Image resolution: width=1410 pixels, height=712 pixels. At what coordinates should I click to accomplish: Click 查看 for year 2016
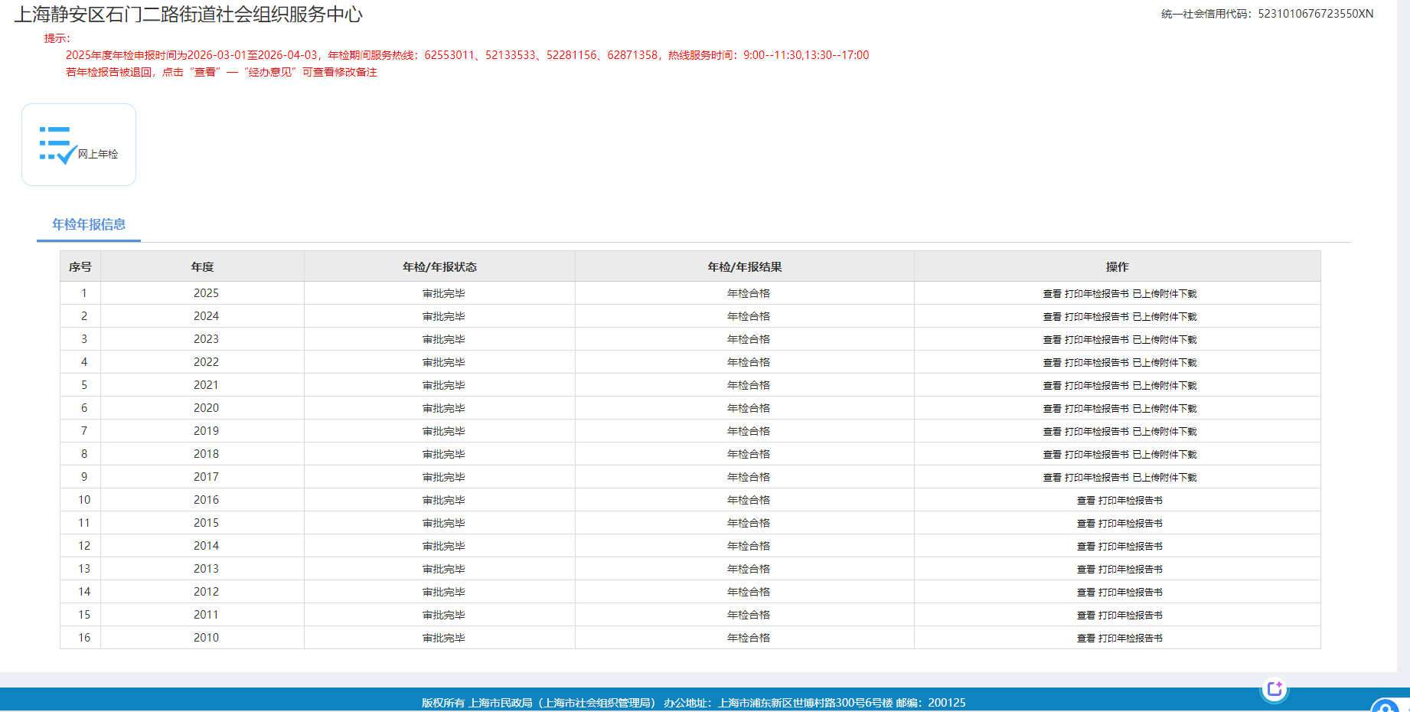[x=1085, y=501]
